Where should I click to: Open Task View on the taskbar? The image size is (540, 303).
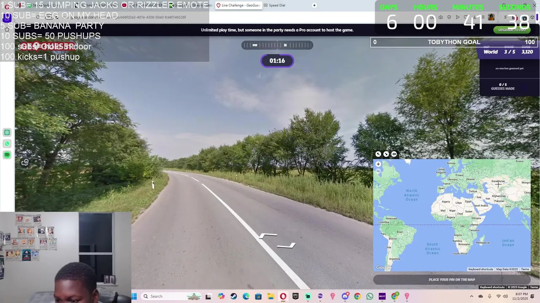point(208,297)
